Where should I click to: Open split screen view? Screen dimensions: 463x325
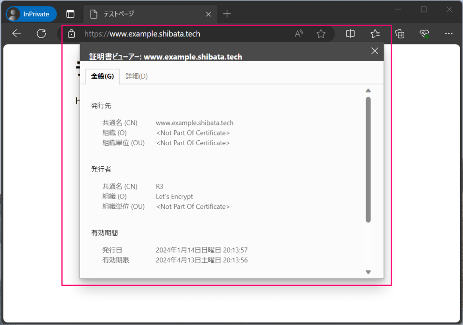click(350, 33)
